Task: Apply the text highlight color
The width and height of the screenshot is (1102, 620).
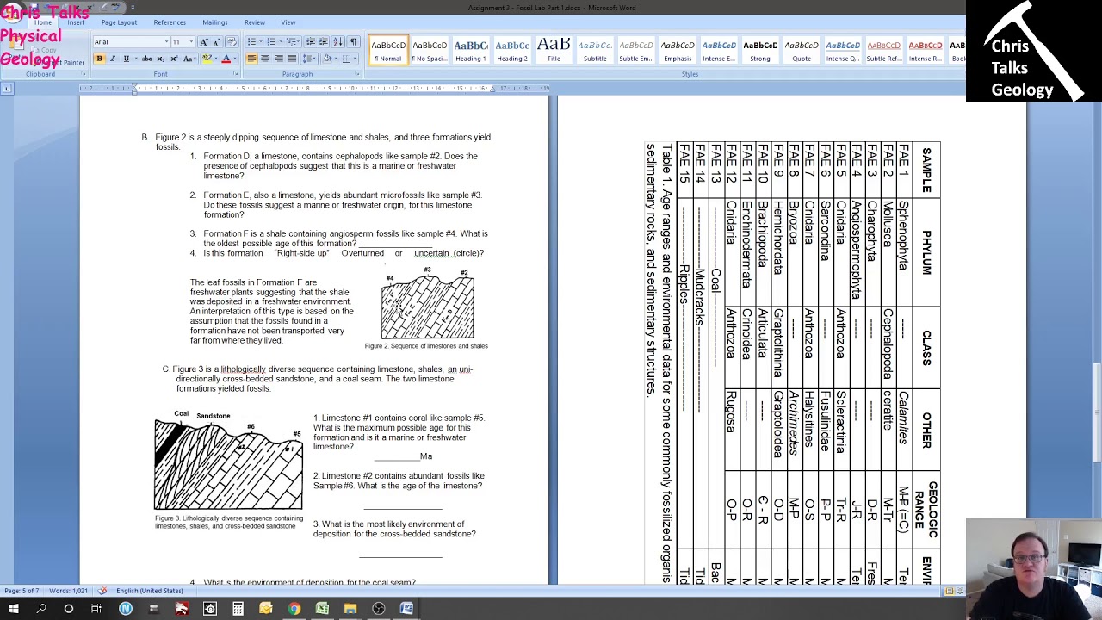Action: pos(207,59)
